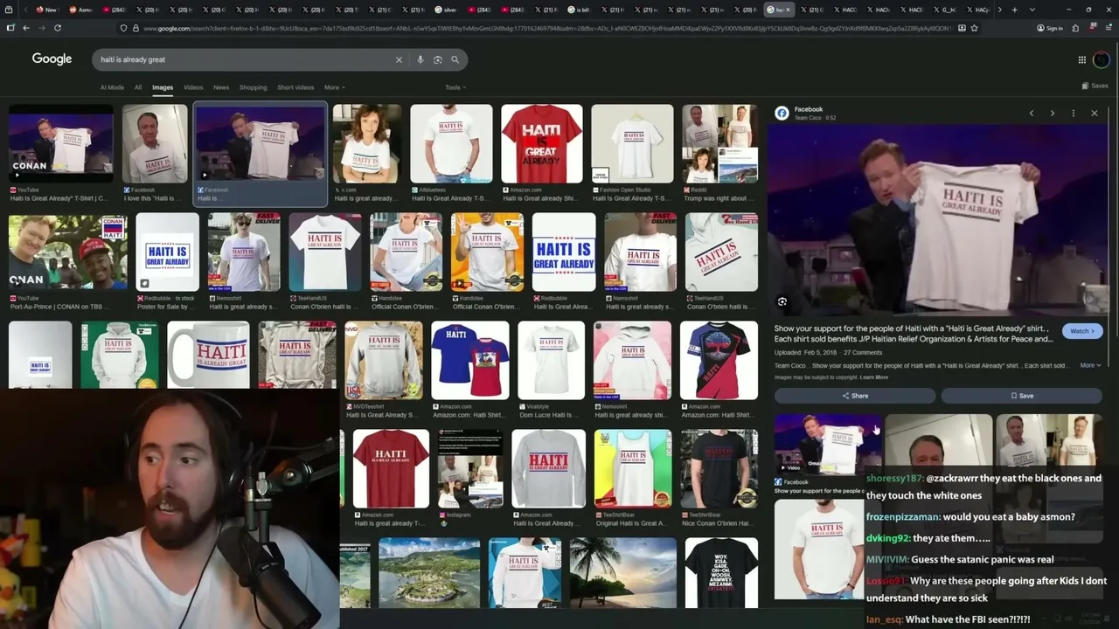This screenshot has width=1119, height=629.
Task: Submit search with the magnifier icon
Action: 455,59
